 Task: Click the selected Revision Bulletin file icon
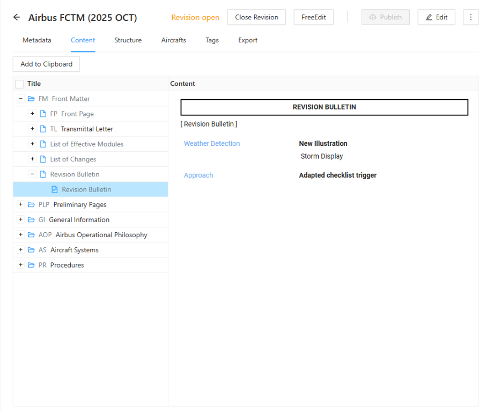[55, 190]
